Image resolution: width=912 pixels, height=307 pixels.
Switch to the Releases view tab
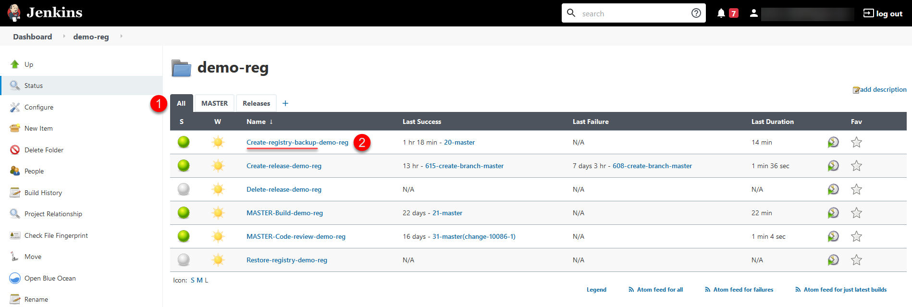256,103
